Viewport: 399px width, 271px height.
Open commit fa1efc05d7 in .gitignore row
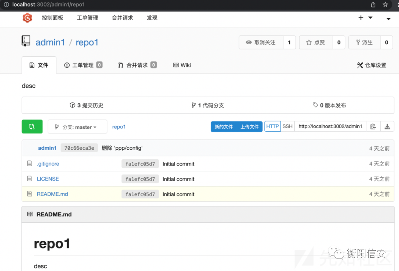pos(140,164)
